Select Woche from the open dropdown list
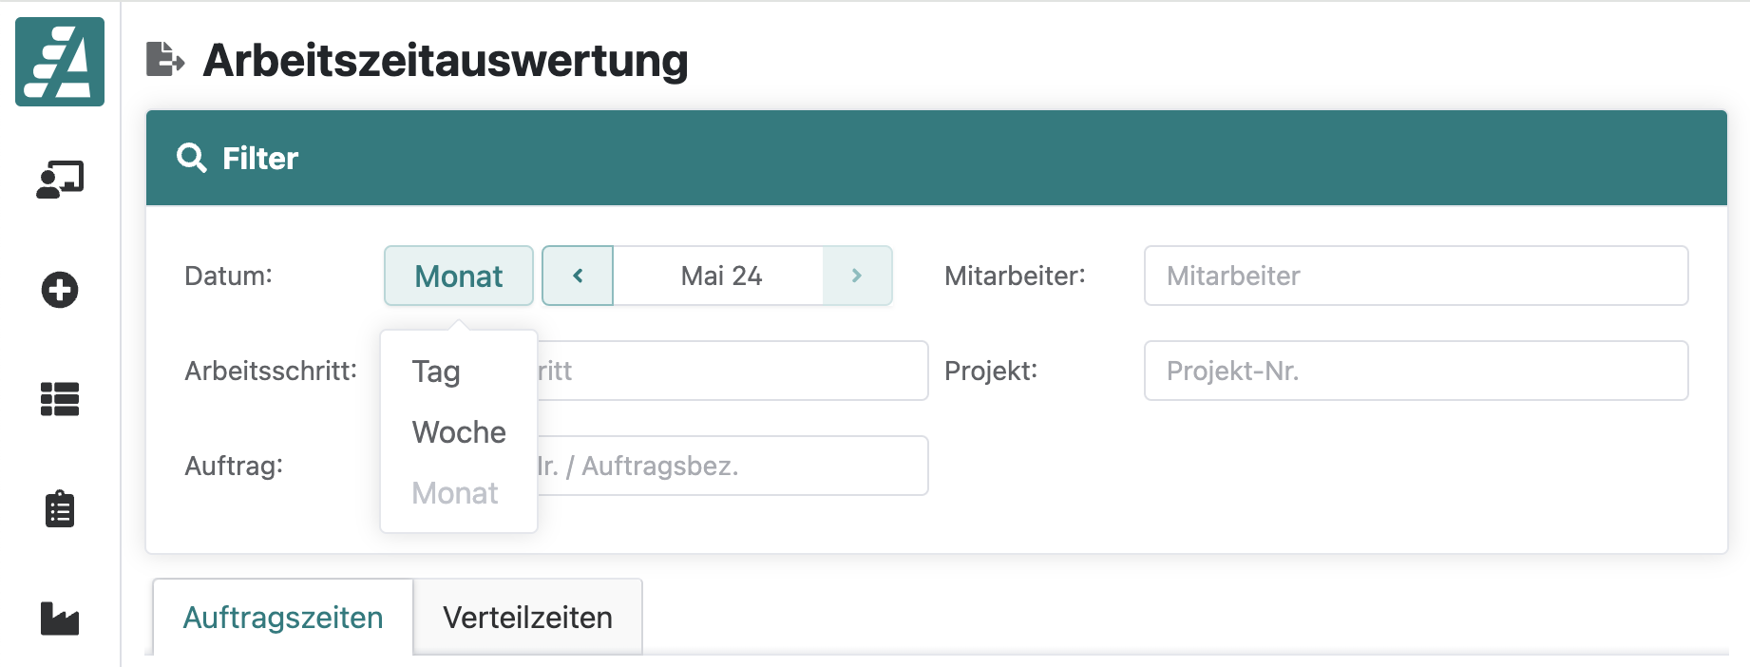The height and width of the screenshot is (667, 1750). pos(458,432)
